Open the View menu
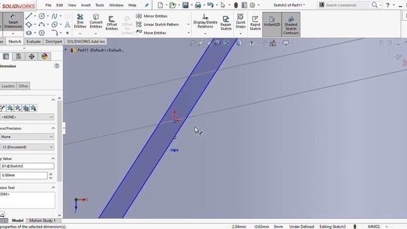Viewport: 407px width, 229px height. [x=72, y=5]
